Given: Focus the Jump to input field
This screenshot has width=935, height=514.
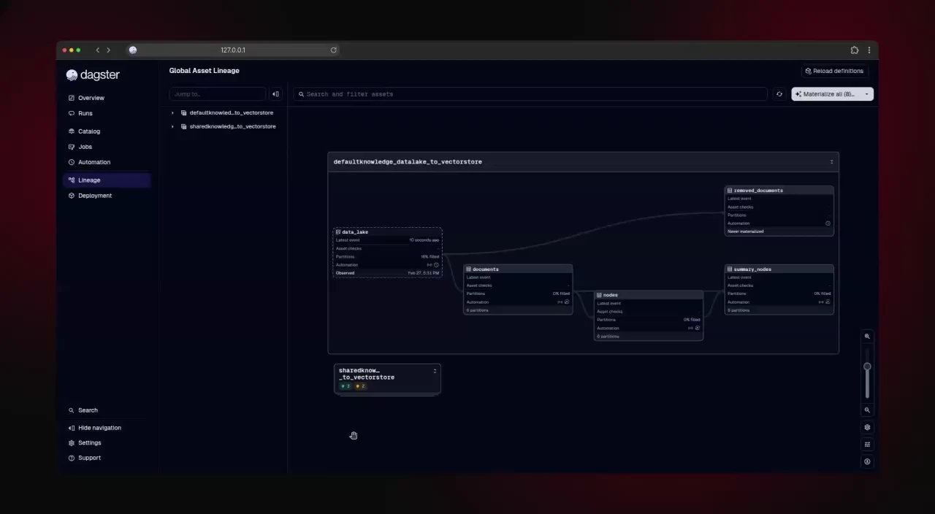Looking at the screenshot, I should pyautogui.click(x=218, y=94).
